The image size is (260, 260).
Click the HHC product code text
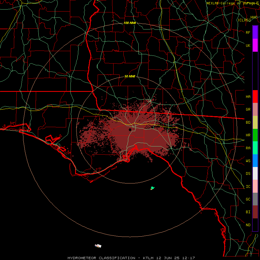point(254,17)
